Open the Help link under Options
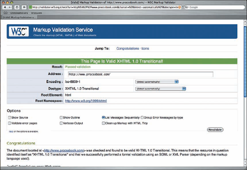Viewport: 247px width, 170px height. tap(11, 131)
